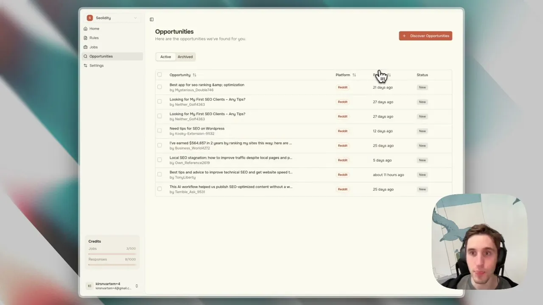Image resolution: width=543 pixels, height=305 pixels.
Task: Switch to the Archived tab
Action: coord(185,57)
